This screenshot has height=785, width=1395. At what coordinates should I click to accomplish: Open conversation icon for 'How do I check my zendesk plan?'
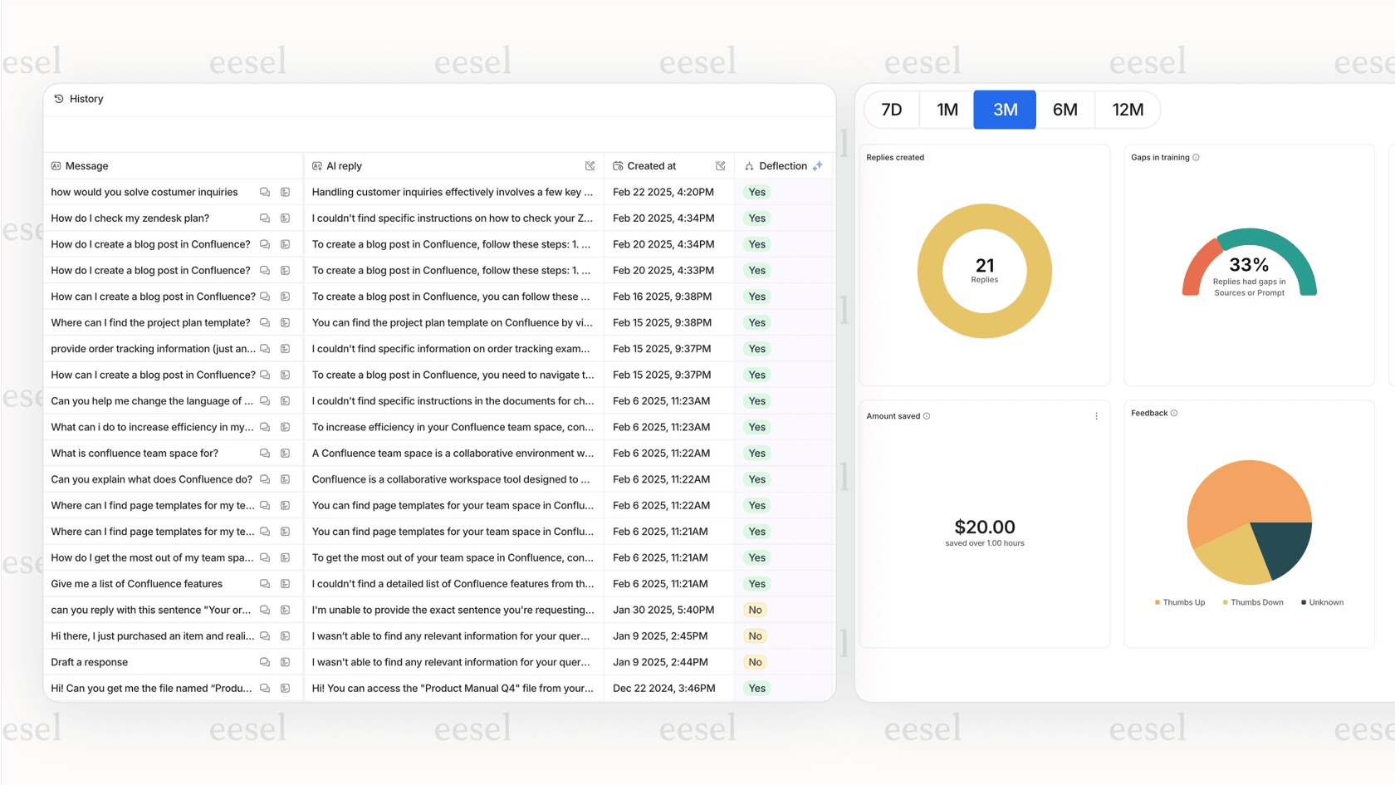coord(265,218)
